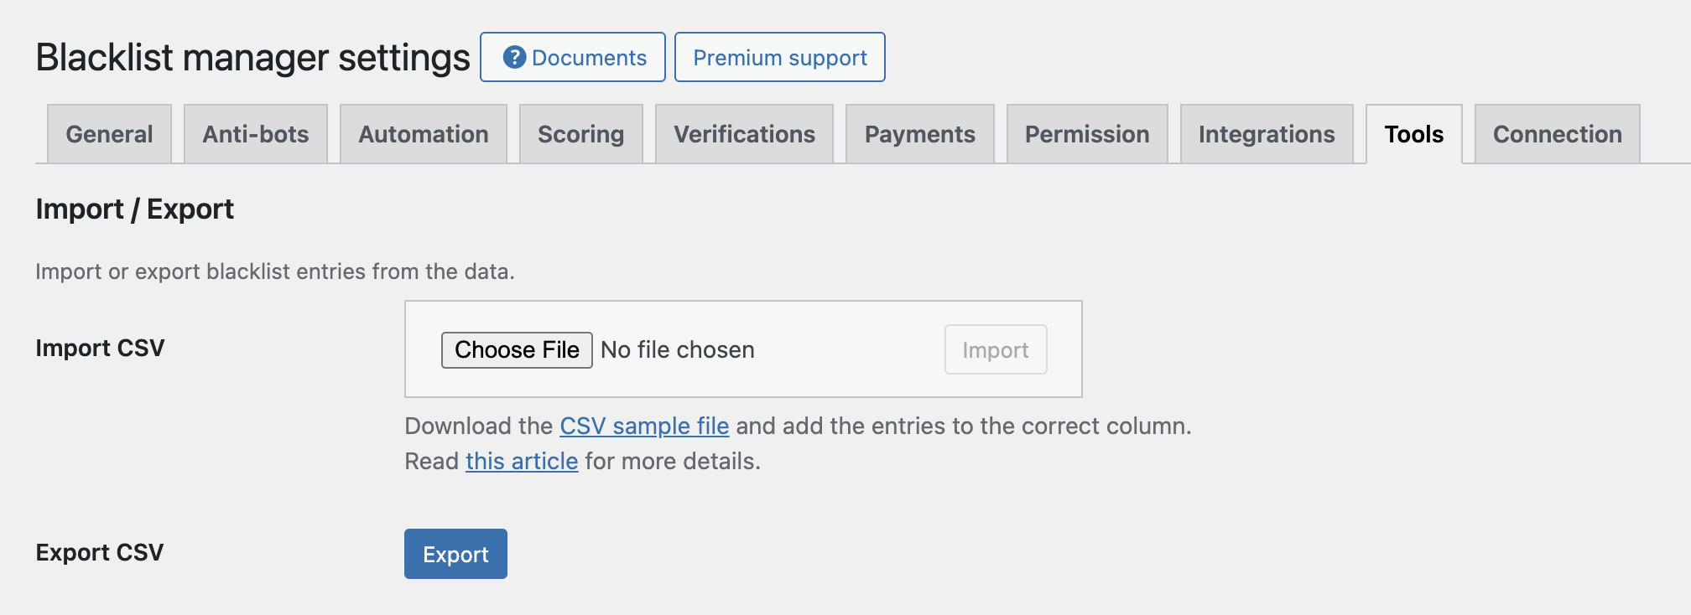Click the blue Export button

click(455, 554)
